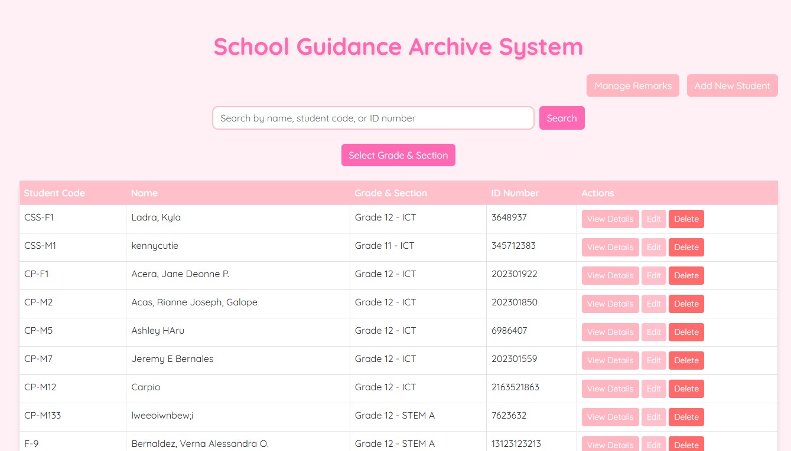Select the student code CP-M12
This screenshot has height=451, width=791.
pyautogui.click(x=40, y=387)
